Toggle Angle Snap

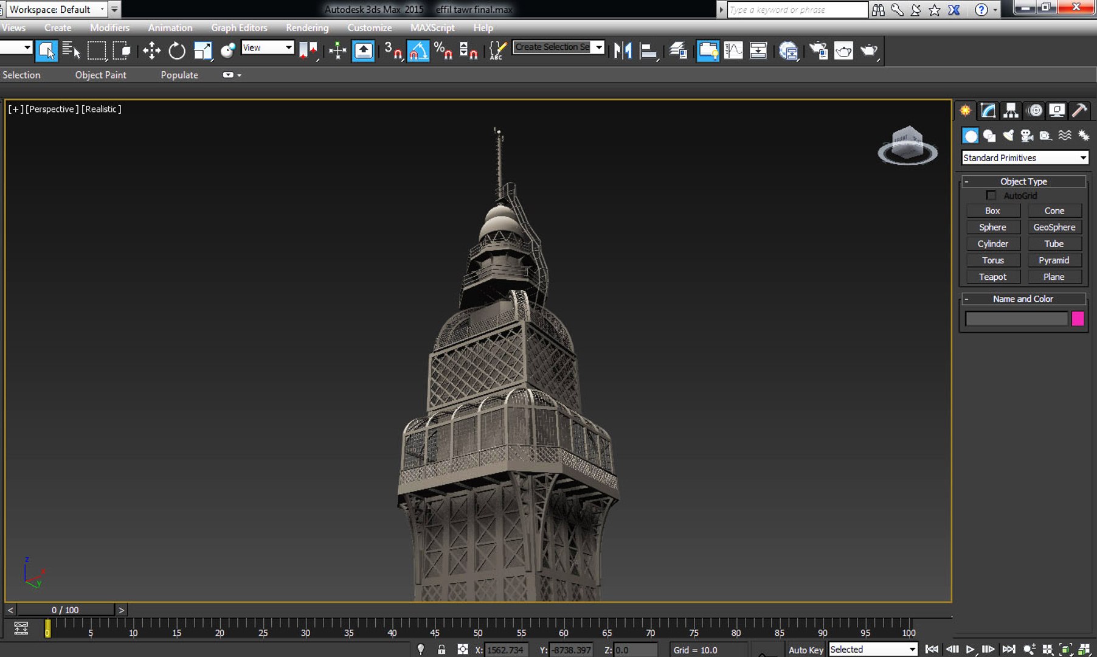click(418, 50)
